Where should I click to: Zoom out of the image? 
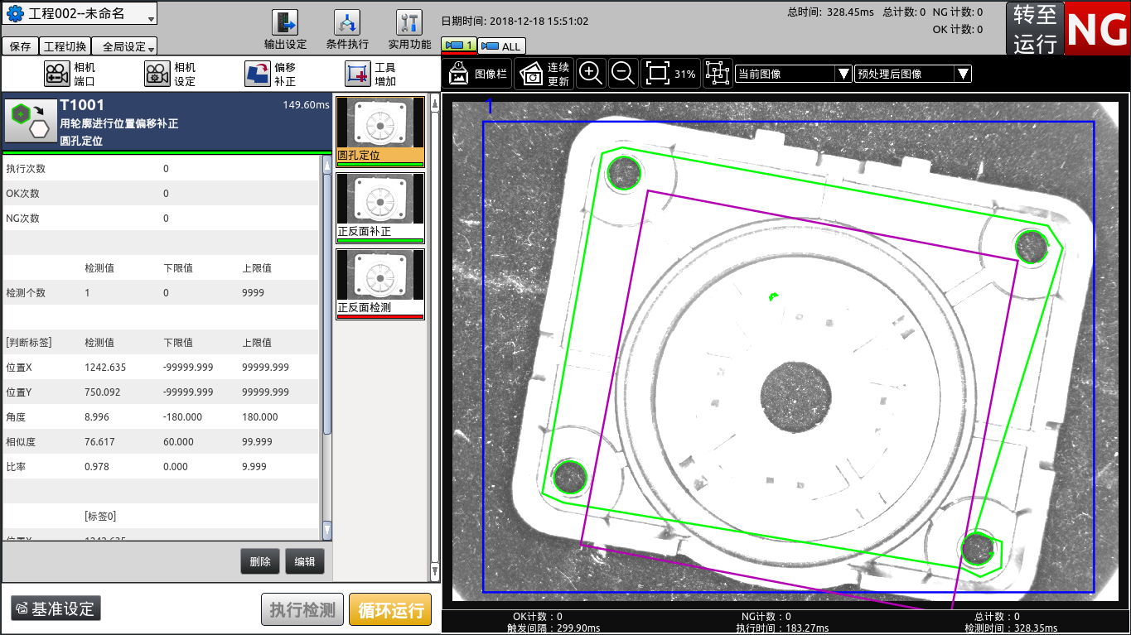tap(623, 74)
